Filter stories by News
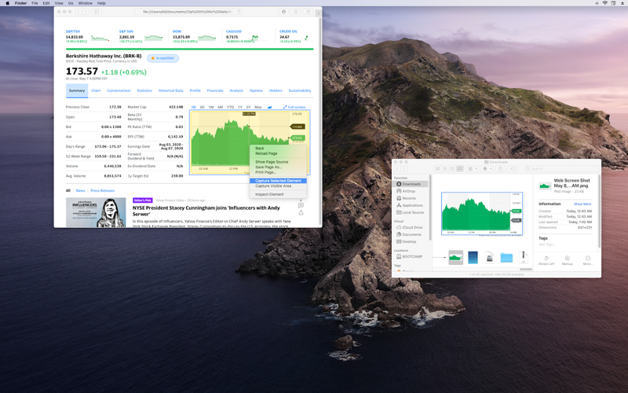The height and width of the screenshot is (393, 628). 81,191
